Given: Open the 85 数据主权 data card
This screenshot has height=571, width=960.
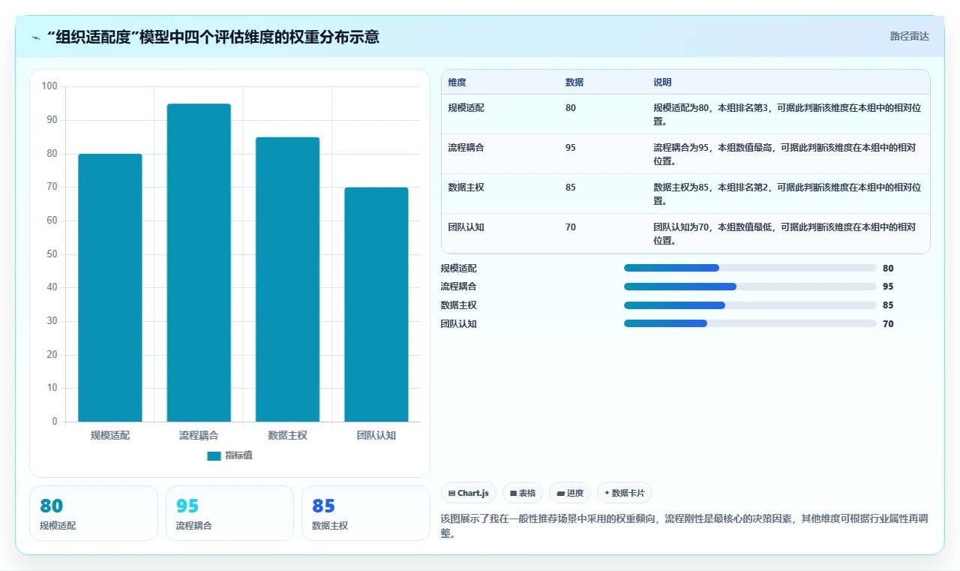Looking at the screenshot, I should (x=366, y=513).
